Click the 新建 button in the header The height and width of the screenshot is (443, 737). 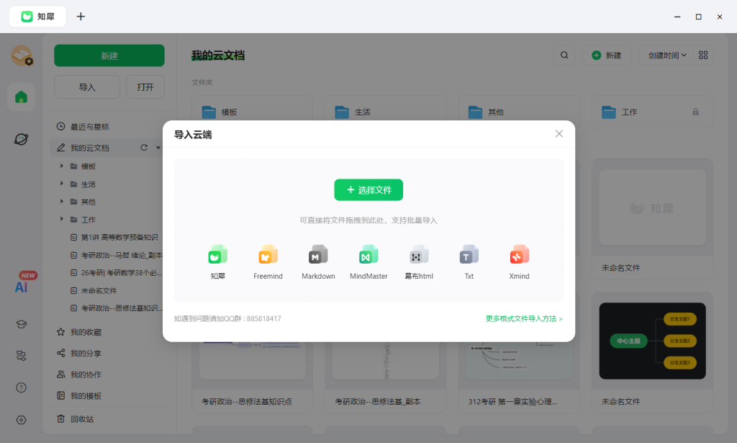point(606,55)
